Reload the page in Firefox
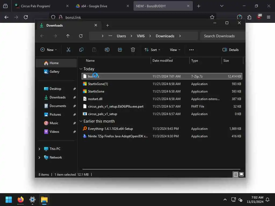The height and width of the screenshot is (206, 275). click(26, 17)
